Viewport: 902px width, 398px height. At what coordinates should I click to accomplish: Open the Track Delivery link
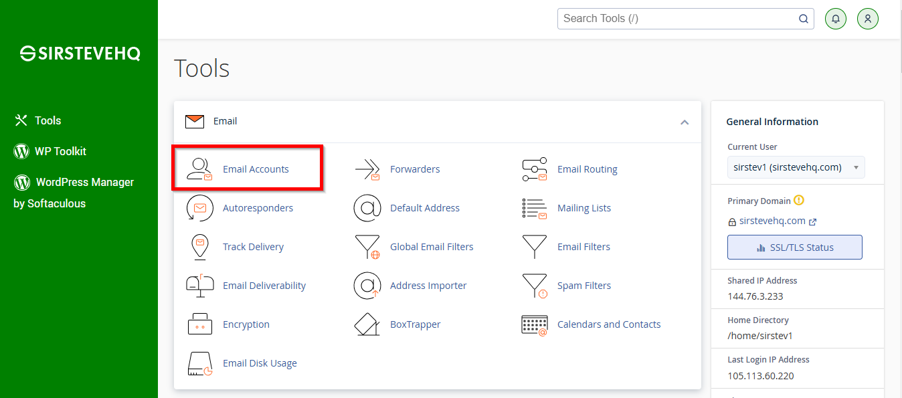pyautogui.click(x=253, y=247)
